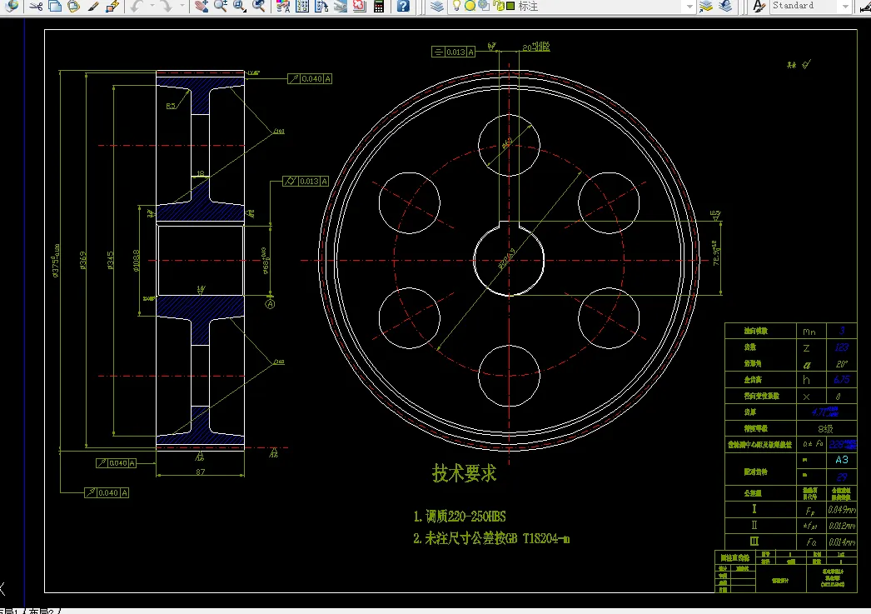Open the QuickCalc calculator icon
Viewport: 871px width, 614px height.
[x=379, y=6]
